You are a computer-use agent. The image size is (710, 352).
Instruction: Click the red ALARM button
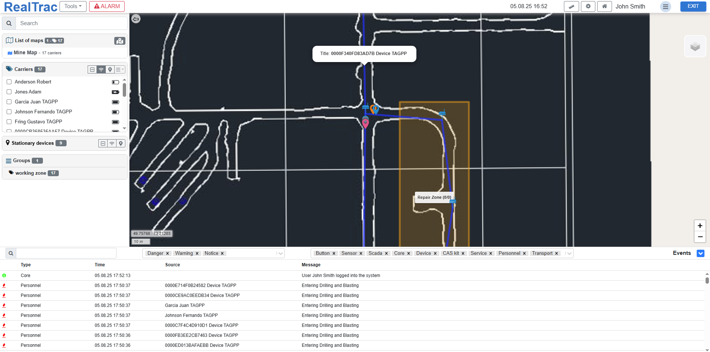pyautogui.click(x=107, y=6)
